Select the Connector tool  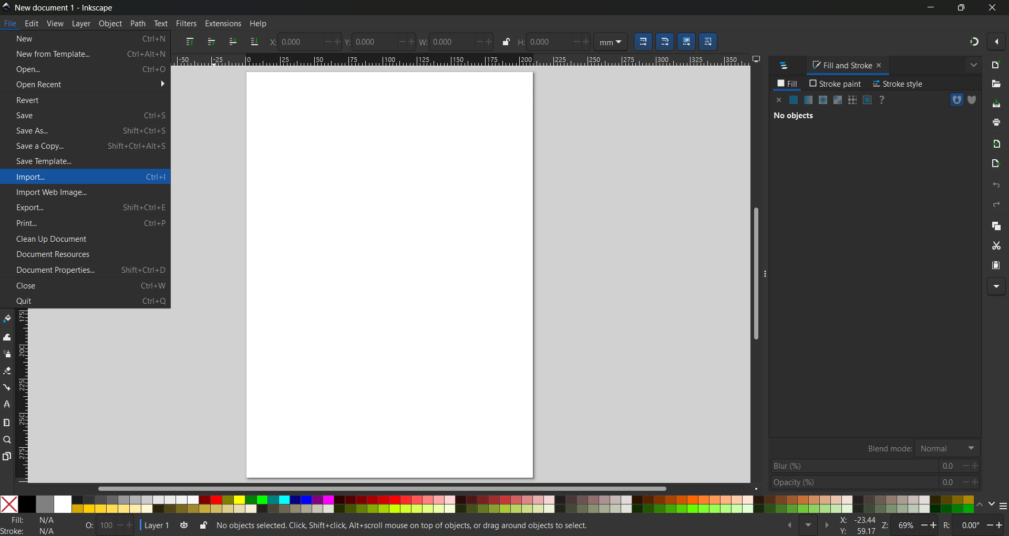7,388
